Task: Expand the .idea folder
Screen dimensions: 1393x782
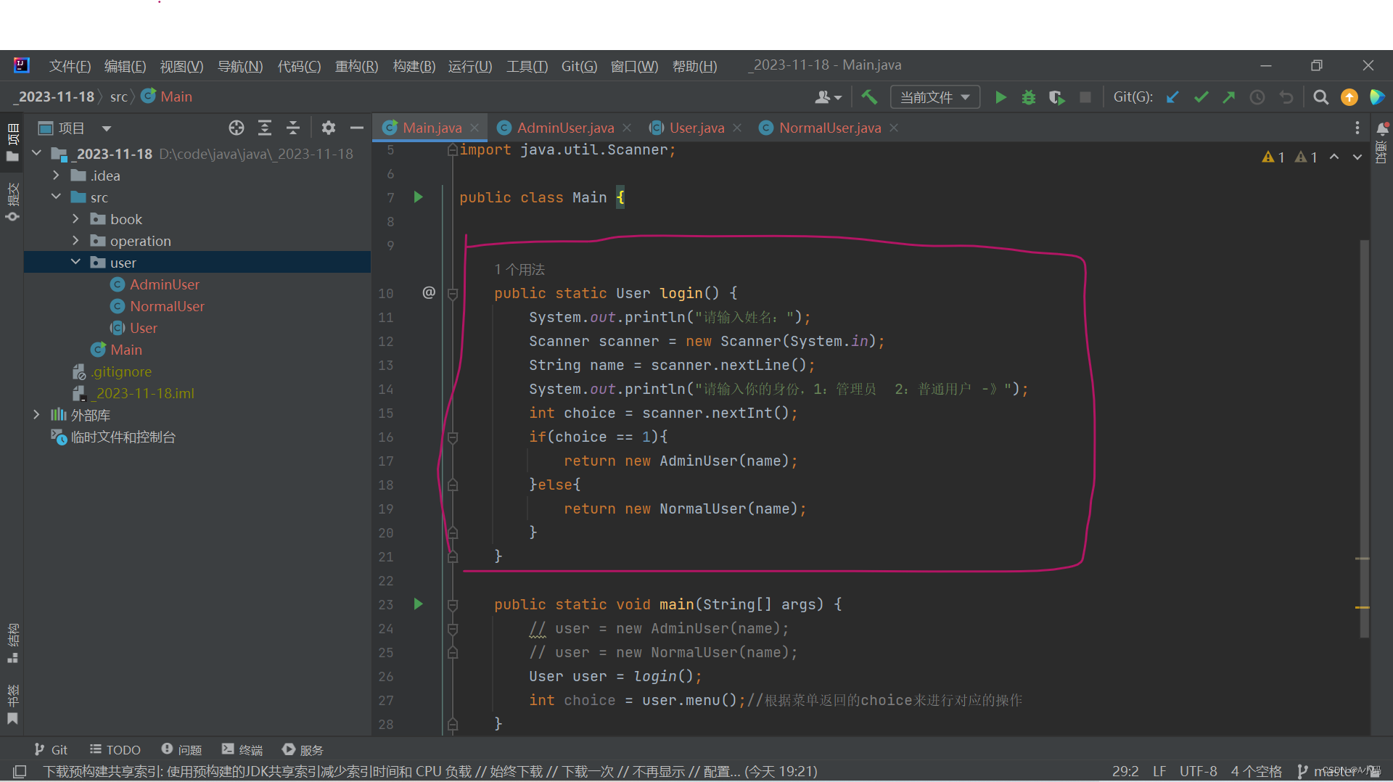Action: pos(56,176)
